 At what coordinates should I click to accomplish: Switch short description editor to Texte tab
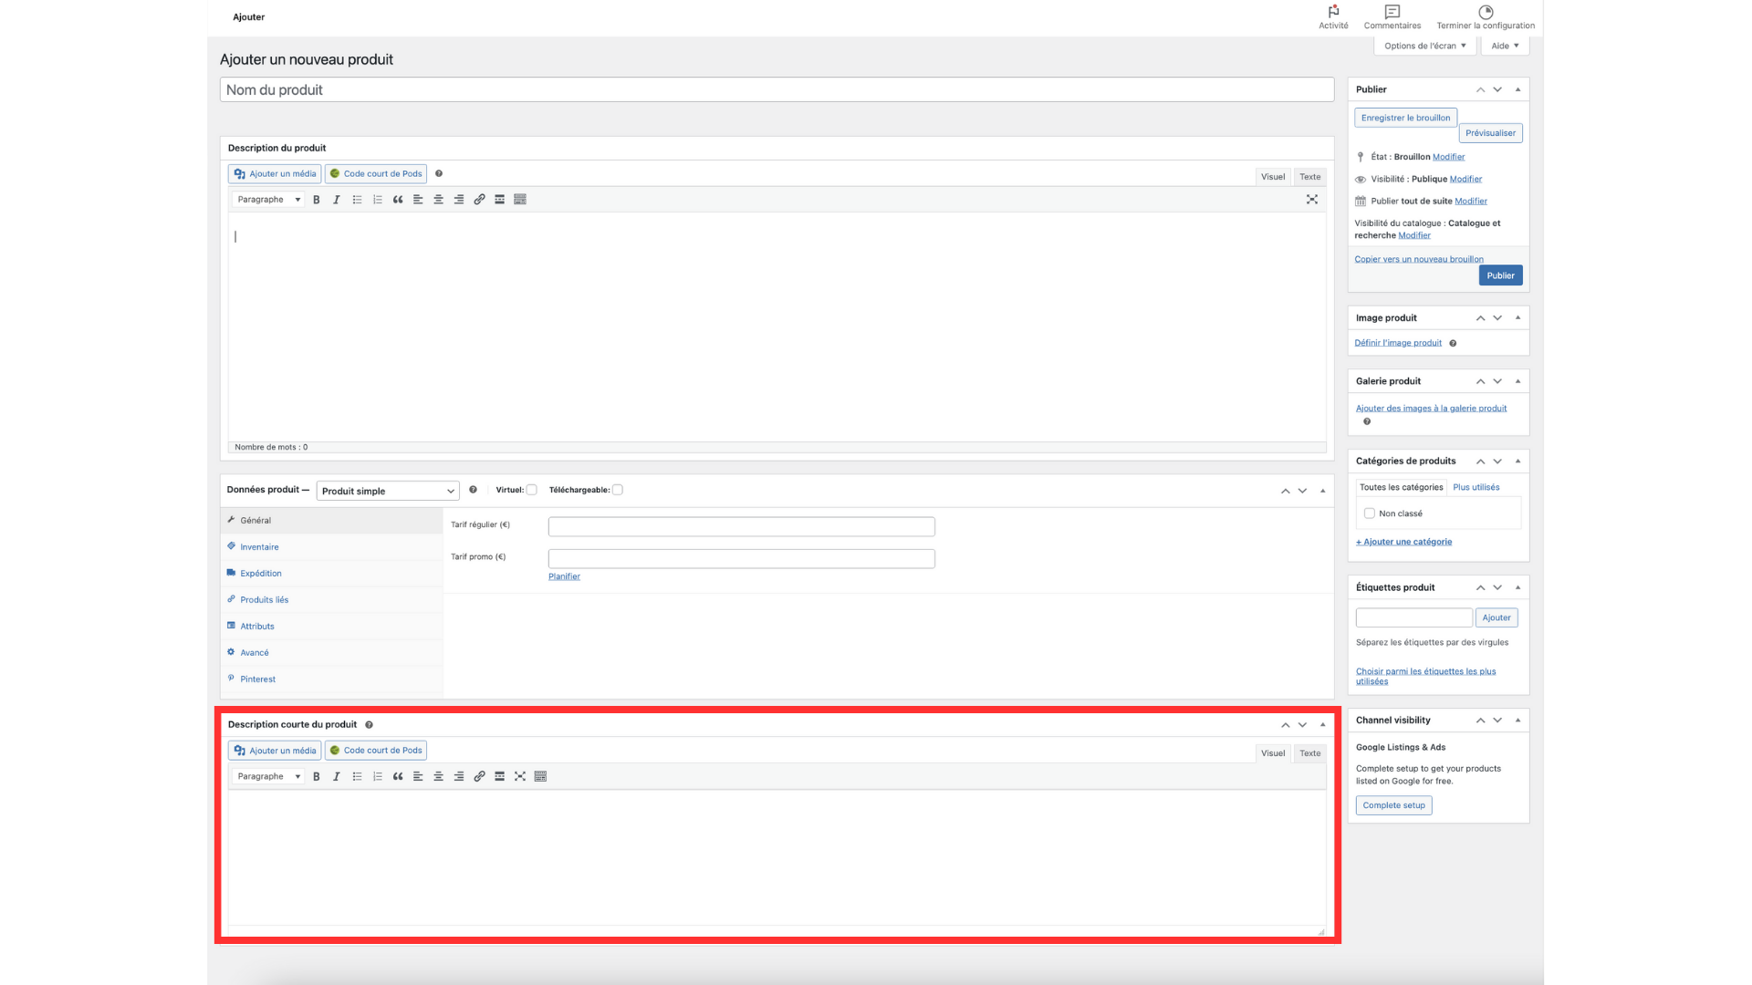(1310, 753)
